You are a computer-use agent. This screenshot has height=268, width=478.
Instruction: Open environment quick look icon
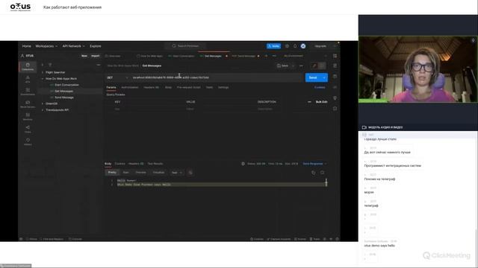click(x=335, y=56)
